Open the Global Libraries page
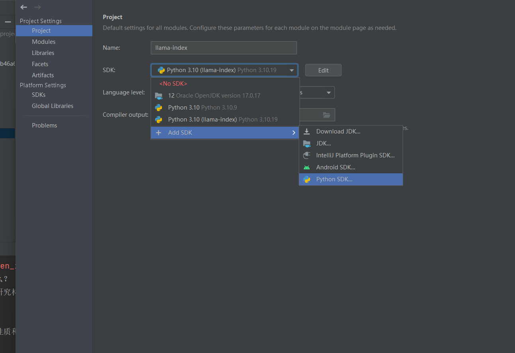The height and width of the screenshot is (353, 515). click(54, 106)
